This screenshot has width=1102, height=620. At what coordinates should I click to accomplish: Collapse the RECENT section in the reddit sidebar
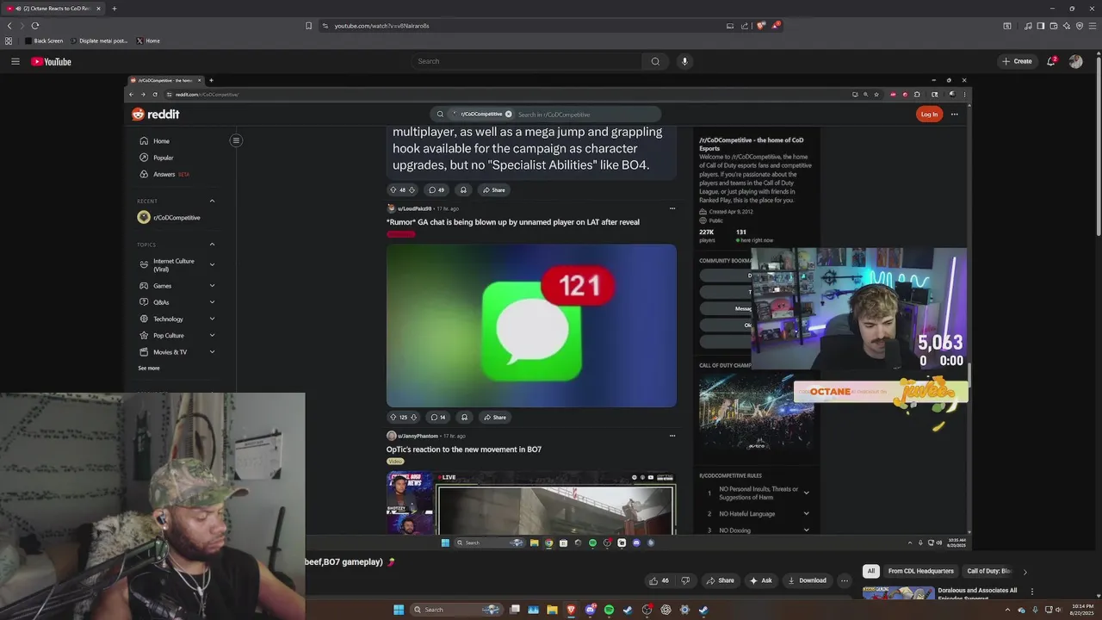click(212, 201)
